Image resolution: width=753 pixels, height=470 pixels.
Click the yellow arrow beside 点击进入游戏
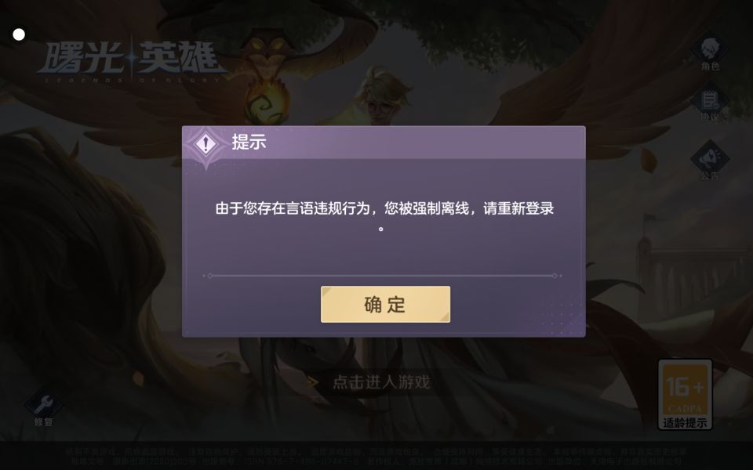[313, 382]
